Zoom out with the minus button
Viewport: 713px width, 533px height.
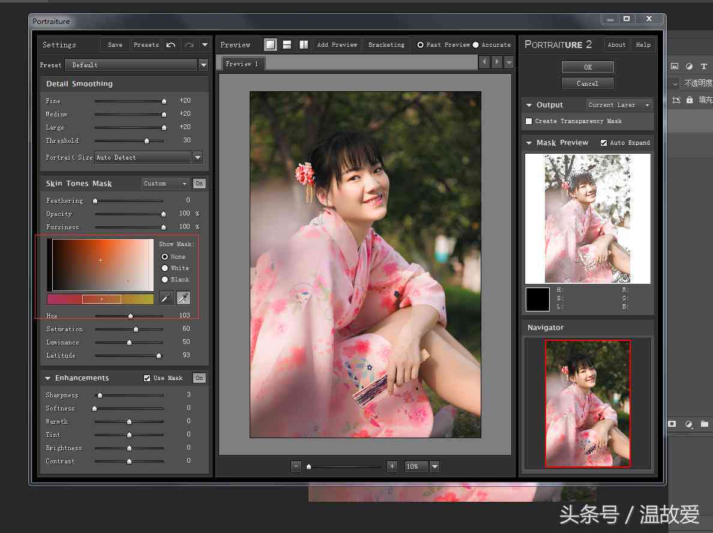click(x=296, y=466)
